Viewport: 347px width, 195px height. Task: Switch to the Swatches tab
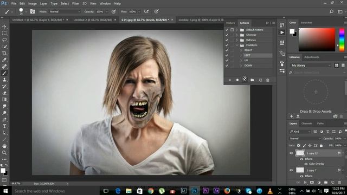pos(306,23)
